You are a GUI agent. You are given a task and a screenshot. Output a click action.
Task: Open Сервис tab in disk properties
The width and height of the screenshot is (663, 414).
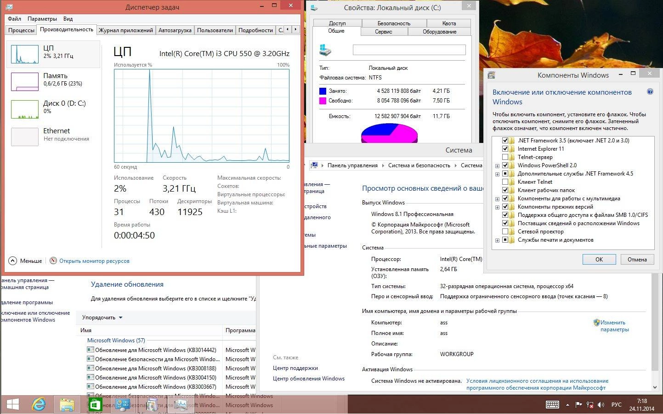[383, 32]
